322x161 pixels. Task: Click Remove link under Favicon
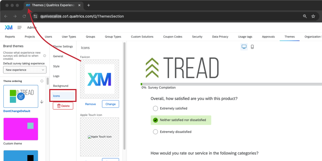point(91,104)
